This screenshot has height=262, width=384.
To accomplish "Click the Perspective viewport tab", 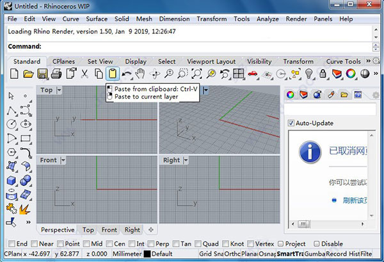I will pyautogui.click(x=58, y=230).
